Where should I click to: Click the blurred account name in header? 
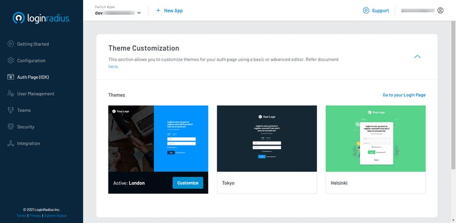(418, 11)
